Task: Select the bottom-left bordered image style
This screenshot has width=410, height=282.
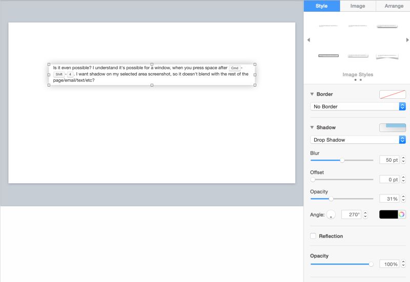Action: pos(329,56)
